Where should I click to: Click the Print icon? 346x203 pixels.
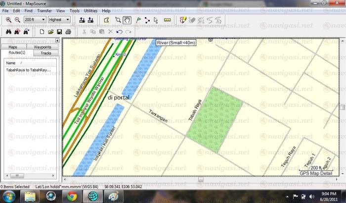pos(68,32)
